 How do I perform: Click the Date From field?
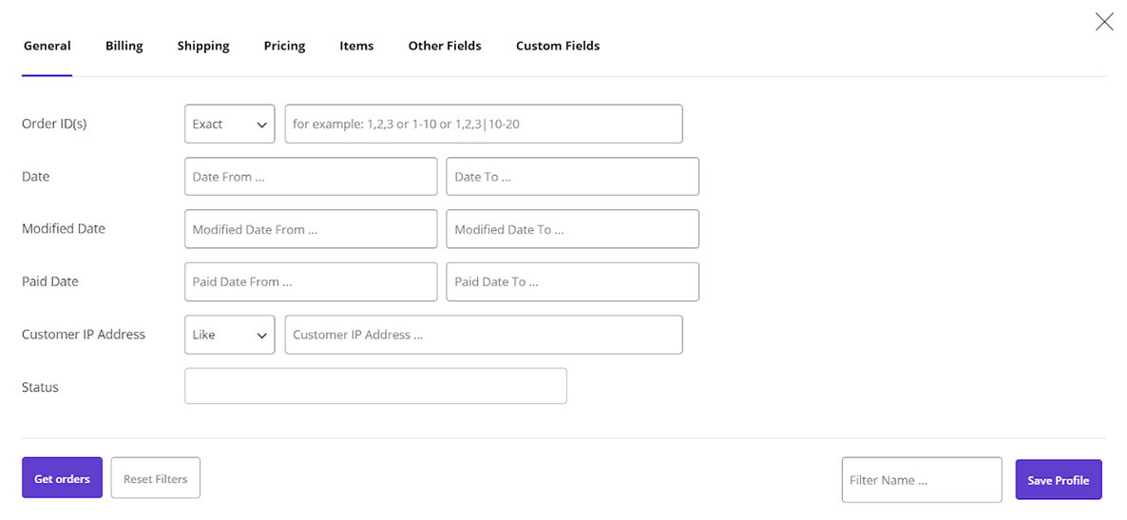[x=311, y=176]
